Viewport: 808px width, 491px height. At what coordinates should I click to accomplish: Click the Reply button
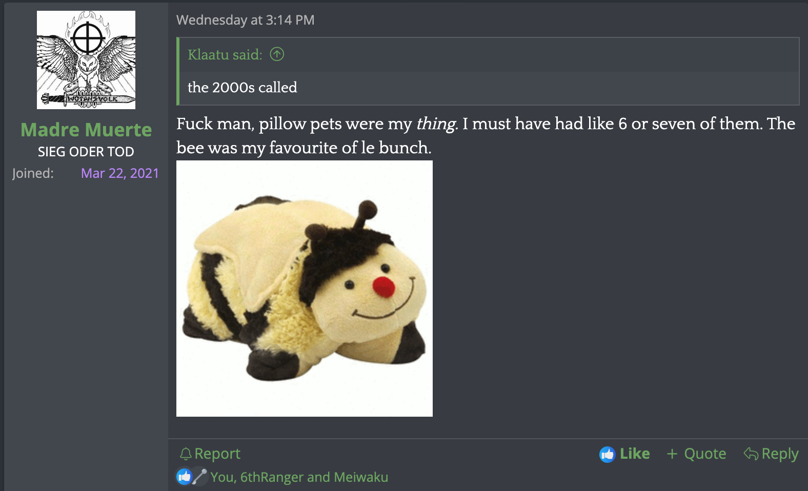click(771, 454)
